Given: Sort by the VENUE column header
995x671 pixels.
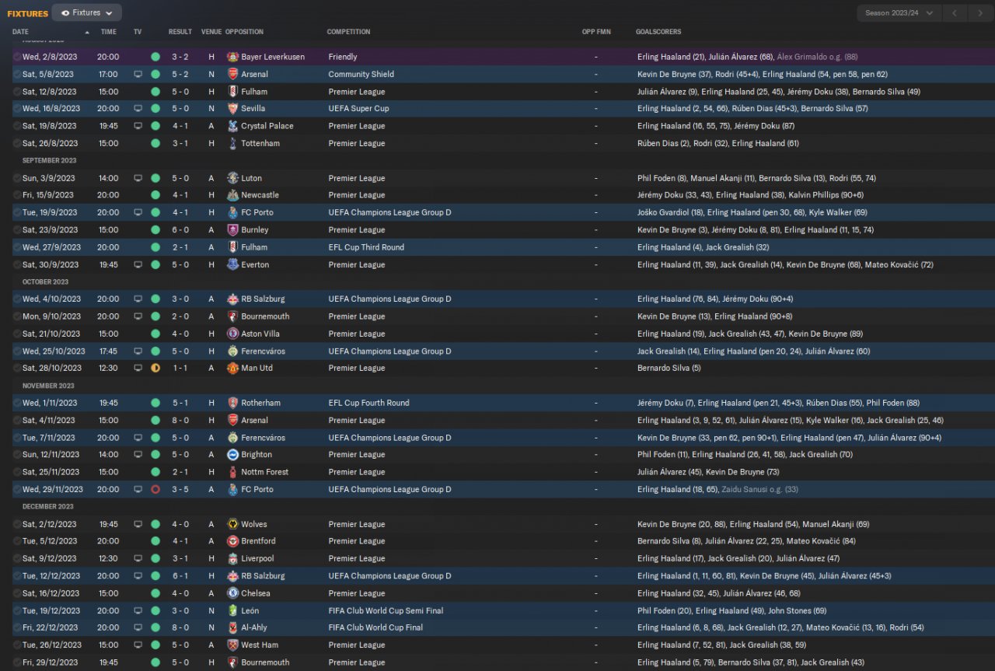Looking at the screenshot, I should [211, 32].
